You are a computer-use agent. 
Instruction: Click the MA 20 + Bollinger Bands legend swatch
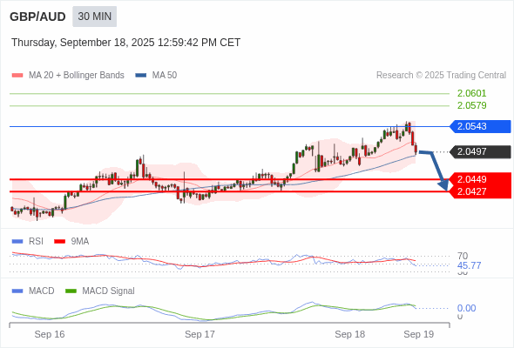coord(17,76)
